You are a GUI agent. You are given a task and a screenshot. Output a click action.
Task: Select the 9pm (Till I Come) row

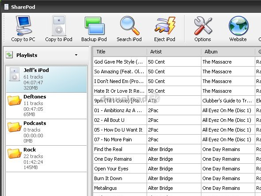[x=177, y=101]
